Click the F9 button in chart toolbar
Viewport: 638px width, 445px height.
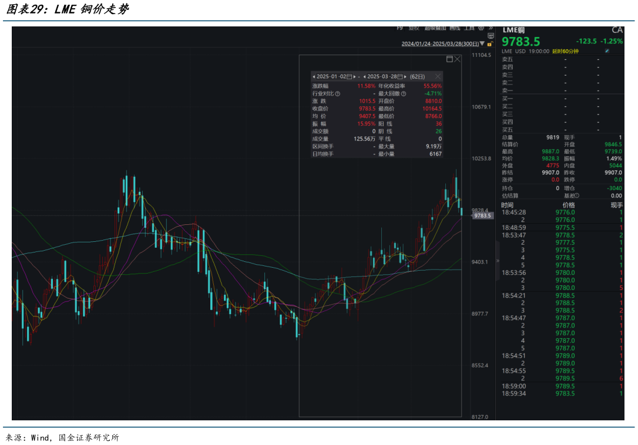coord(399,28)
